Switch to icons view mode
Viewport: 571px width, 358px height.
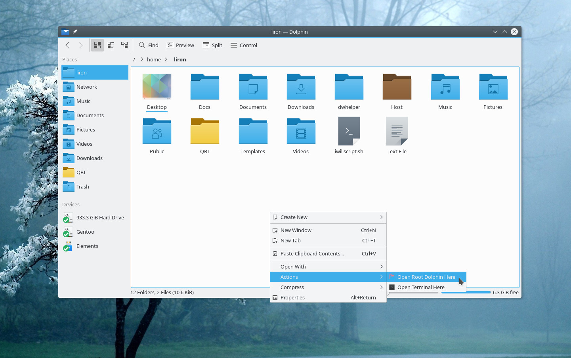click(97, 45)
